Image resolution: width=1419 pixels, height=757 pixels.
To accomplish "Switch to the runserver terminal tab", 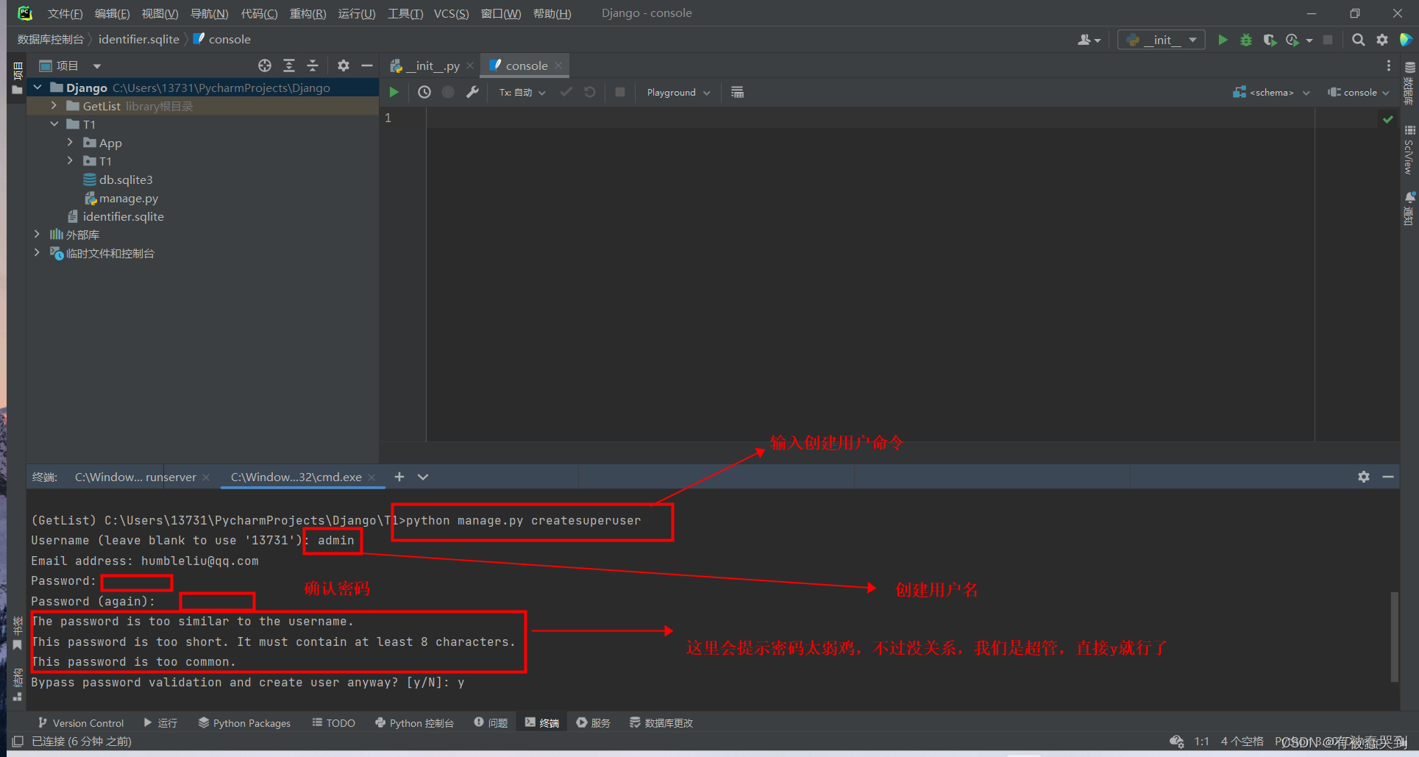I will tap(135, 477).
